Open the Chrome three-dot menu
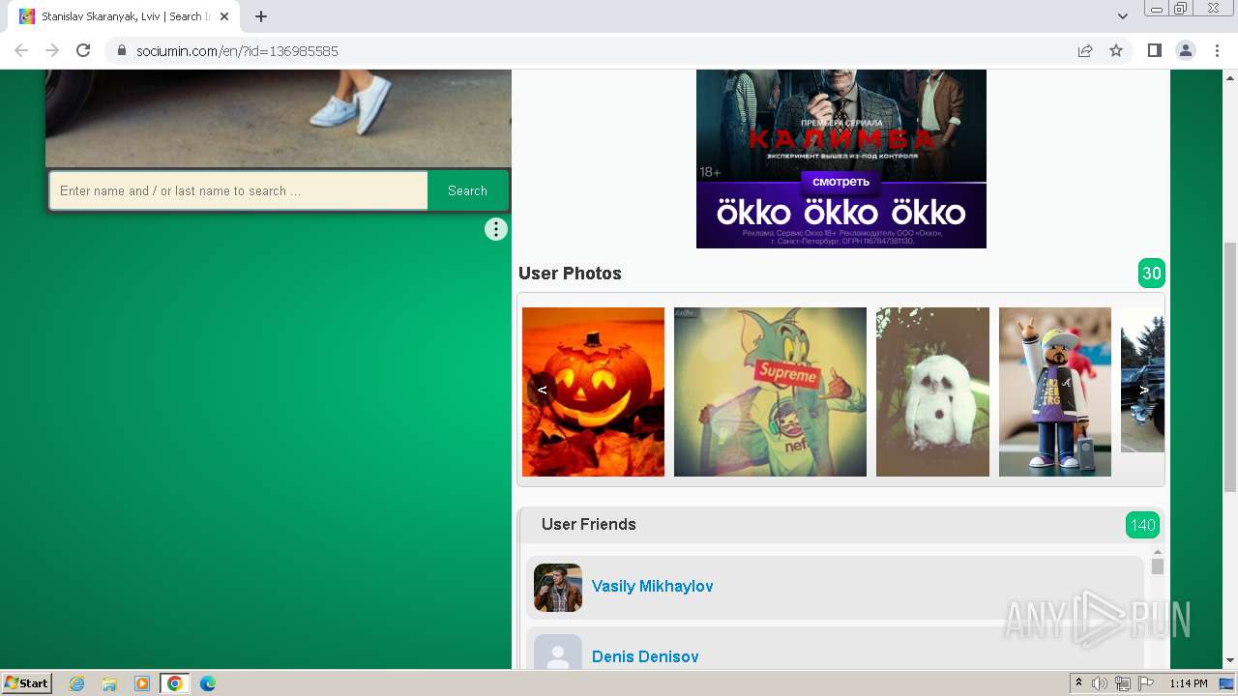Screen dimensions: 1238x696 click(1218, 50)
